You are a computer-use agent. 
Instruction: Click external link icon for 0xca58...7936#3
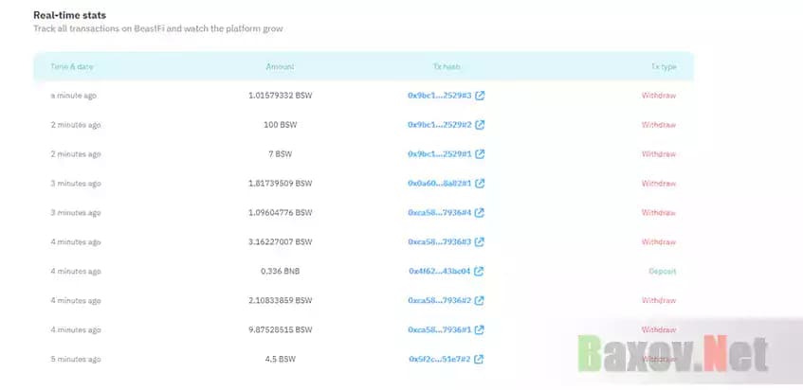pos(480,242)
